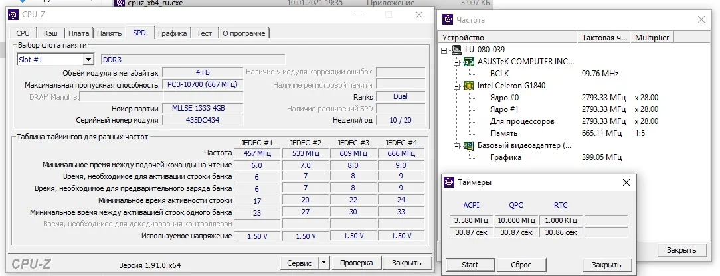The height and width of the screenshot is (276, 720).
Task: Click the Тактовая ч... column header
Action: (x=604, y=38)
